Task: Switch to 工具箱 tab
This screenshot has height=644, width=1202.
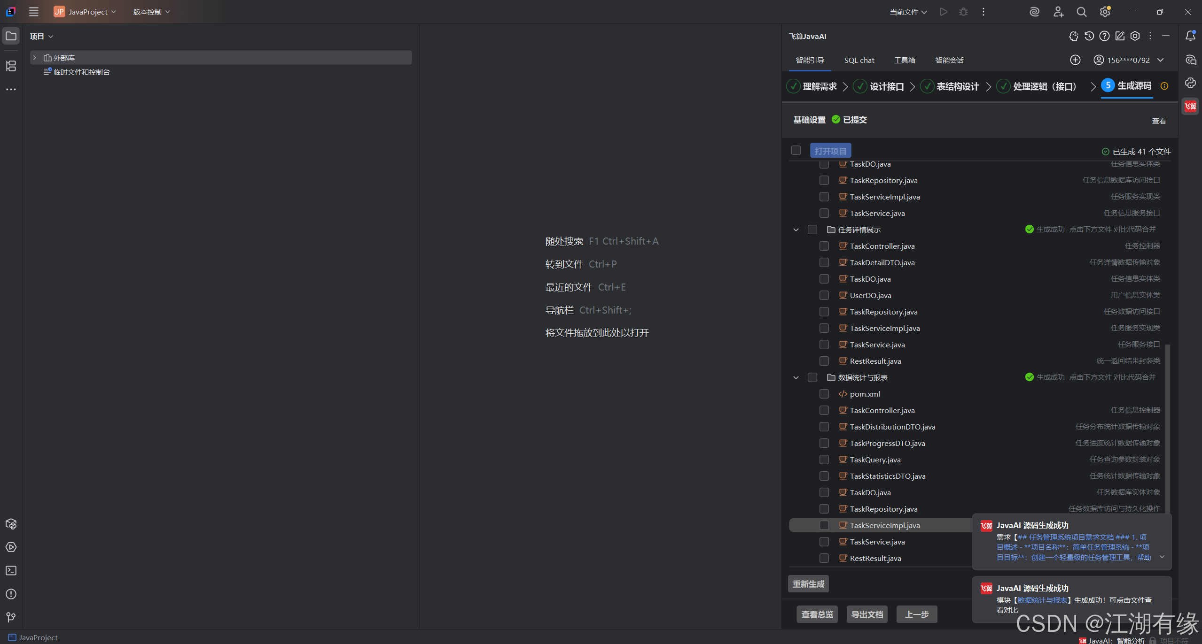Action: coord(905,60)
